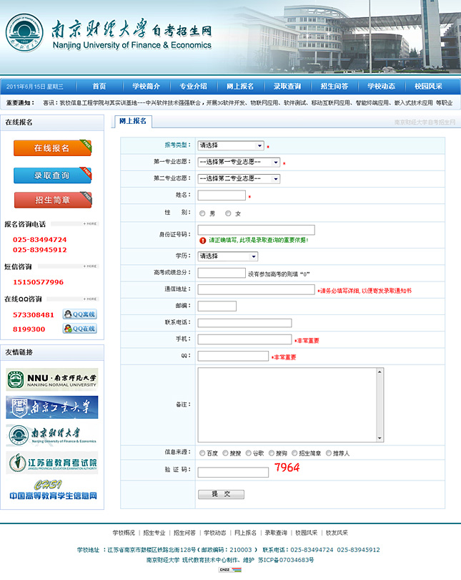Open the 南京财经大学 friend link banner
The height and width of the screenshot is (580, 461).
(x=52, y=435)
